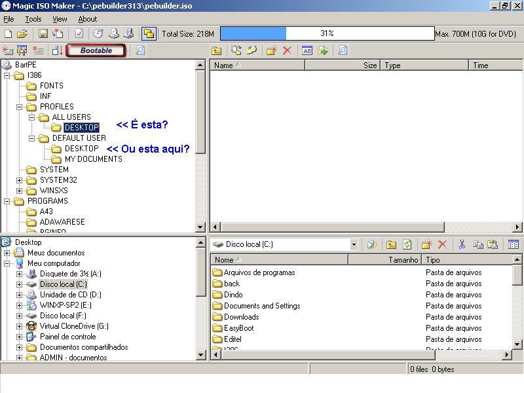The width and height of the screenshot is (524, 393).
Task: Delete selected local file
Action: click(x=443, y=244)
